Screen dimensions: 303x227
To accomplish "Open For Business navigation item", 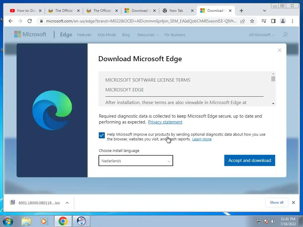I will tap(175, 35).
